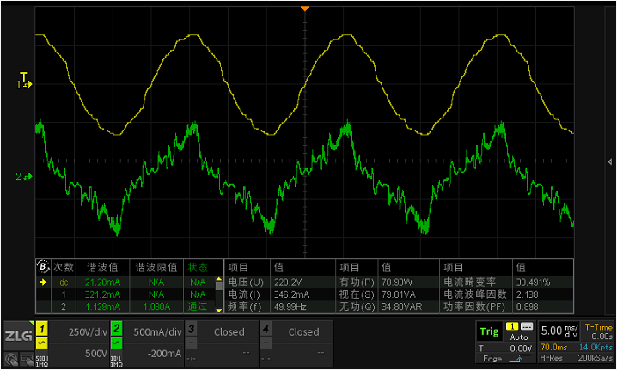The width and height of the screenshot is (617, 370).
Task: Change acquisition mode H-Res
Action: point(552,358)
